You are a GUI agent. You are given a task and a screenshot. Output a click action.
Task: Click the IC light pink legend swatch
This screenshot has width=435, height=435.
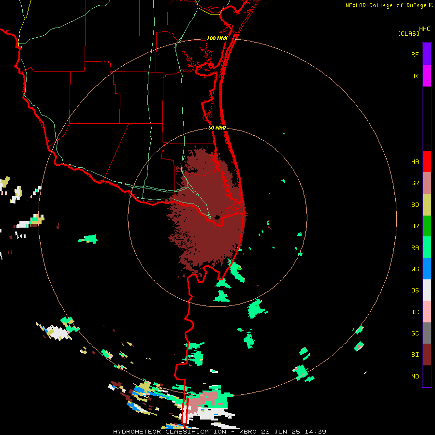tap(427, 312)
